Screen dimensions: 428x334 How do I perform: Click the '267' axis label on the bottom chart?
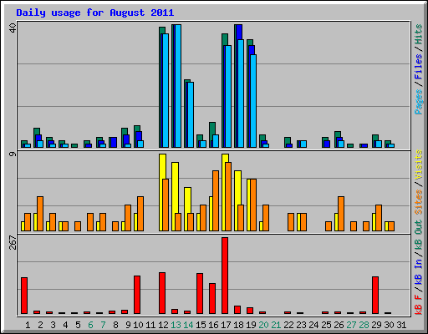point(13,242)
